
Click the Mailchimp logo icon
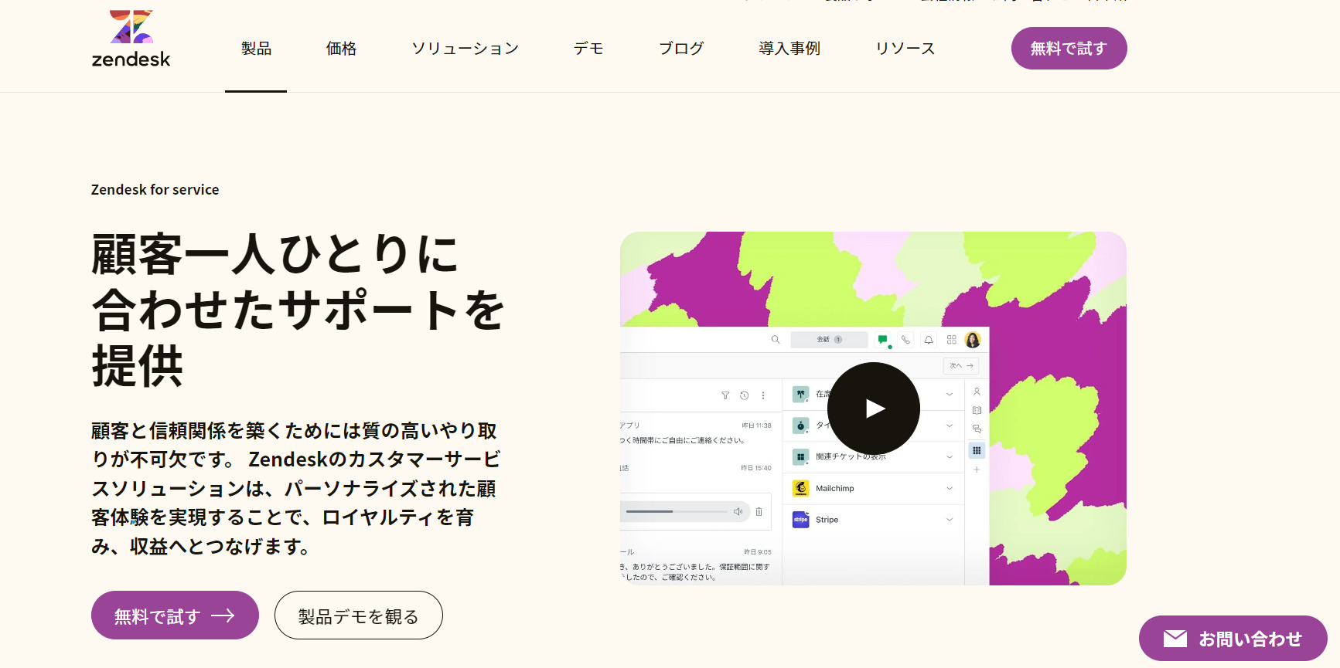pos(801,488)
